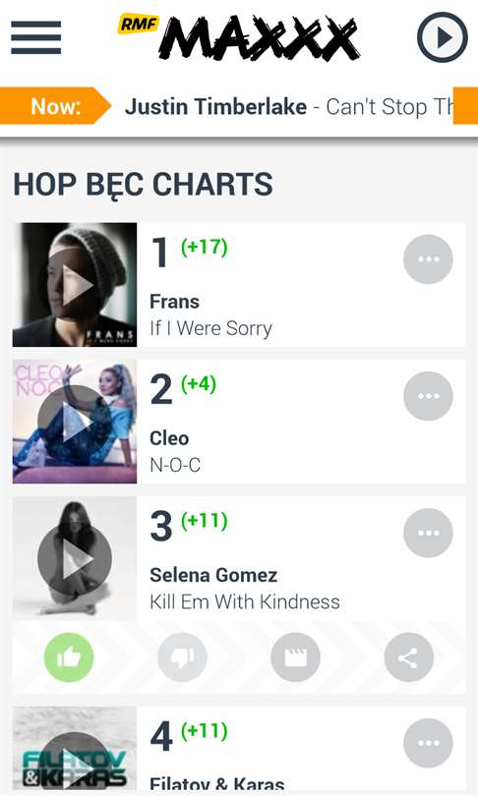Open more options for Cleo N-O-C
This screenshot has height=796, width=478.
(428, 396)
